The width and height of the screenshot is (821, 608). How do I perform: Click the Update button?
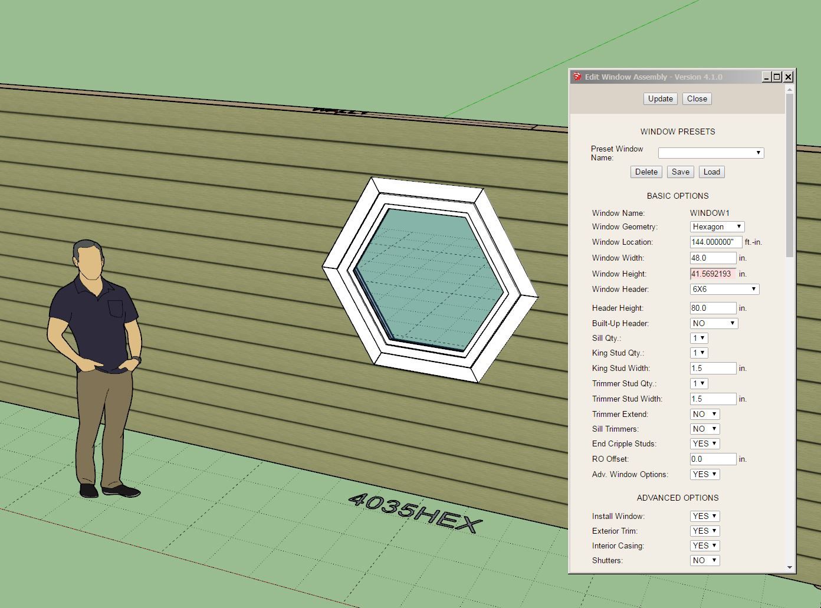[x=660, y=98]
